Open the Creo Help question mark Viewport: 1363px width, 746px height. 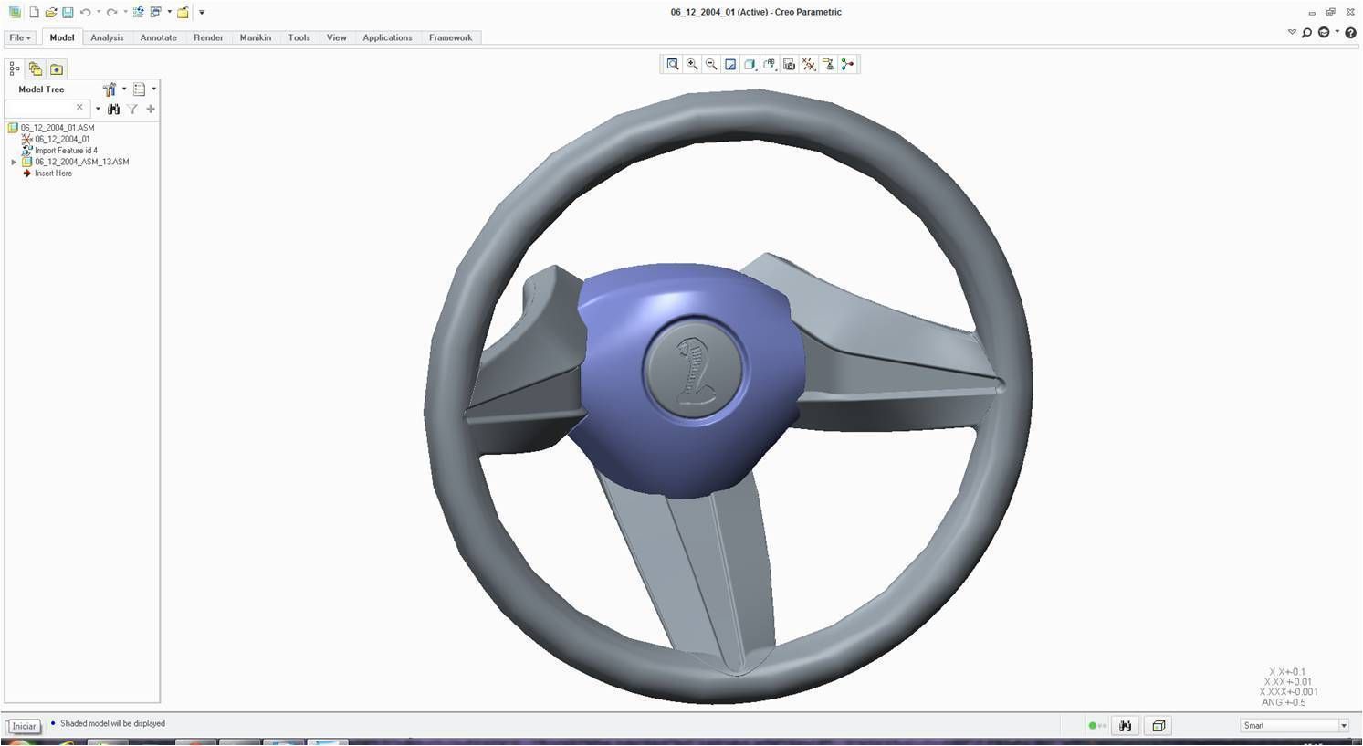[1350, 33]
